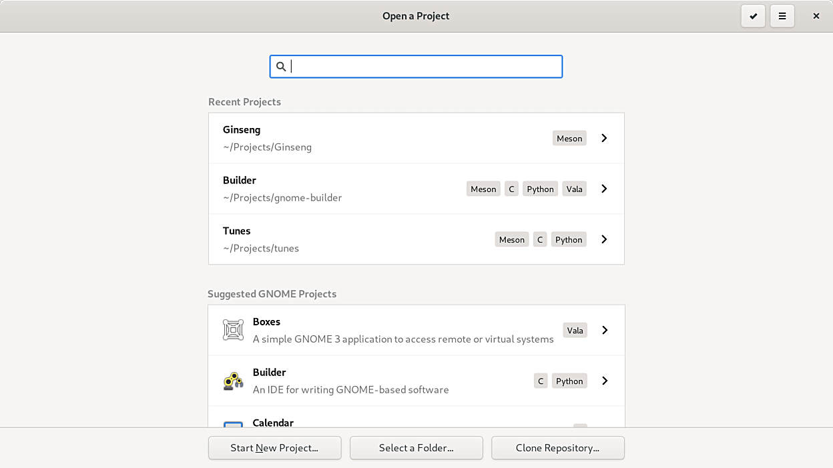Image resolution: width=833 pixels, height=468 pixels.
Task: Click the Calendar application icon
Action: point(233,424)
